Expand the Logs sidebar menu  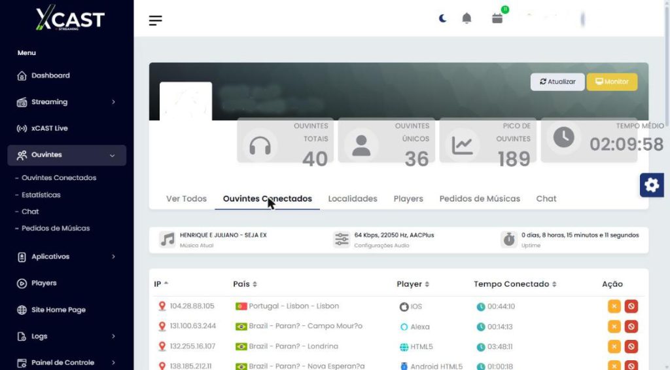[66, 336]
